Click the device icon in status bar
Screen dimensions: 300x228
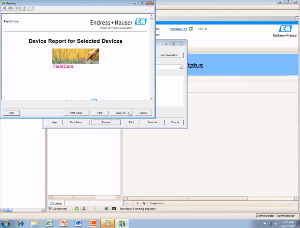click(x=84, y=209)
